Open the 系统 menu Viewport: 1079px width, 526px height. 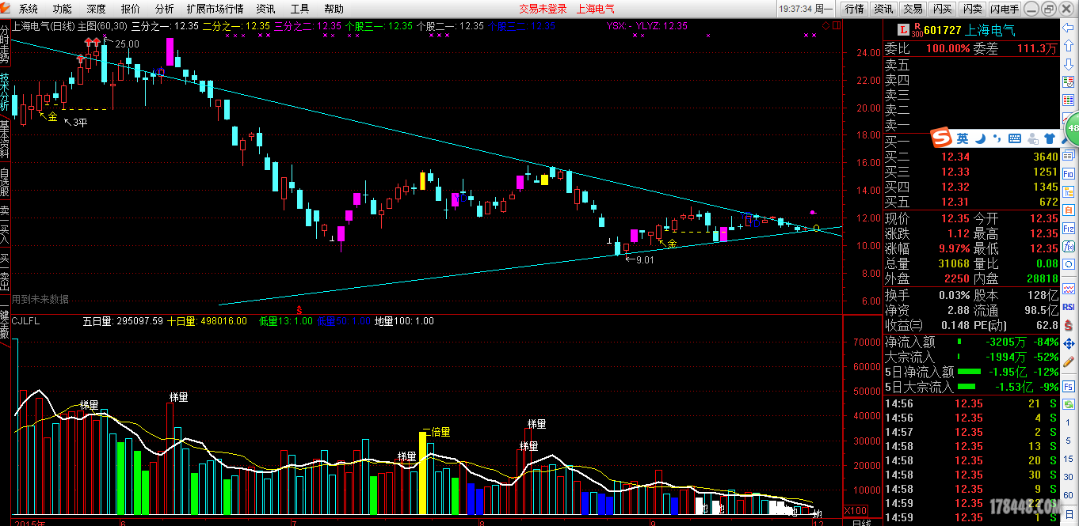[x=29, y=9]
